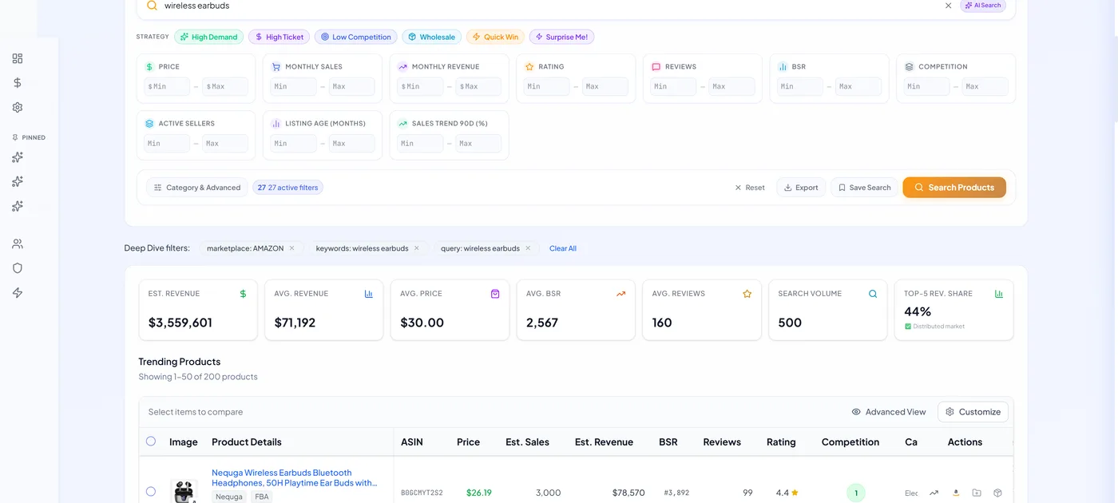Click the Sales Trend 90D Min field

(420, 144)
